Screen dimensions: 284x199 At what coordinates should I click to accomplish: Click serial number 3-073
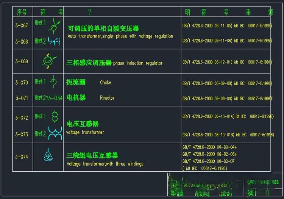[x=22, y=135]
